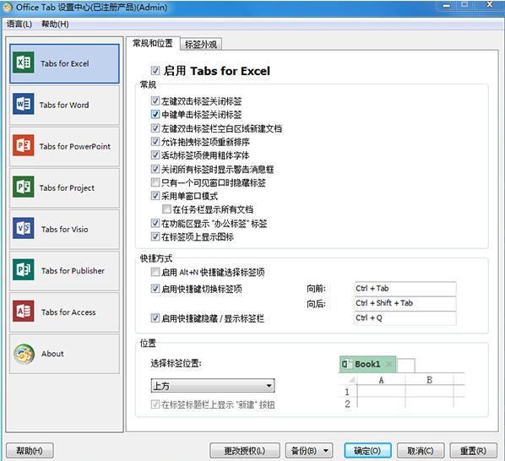Click the Excel icon on Book1 preview tab
Image resolution: width=505 pixels, height=461 pixels.
point(346,364)
